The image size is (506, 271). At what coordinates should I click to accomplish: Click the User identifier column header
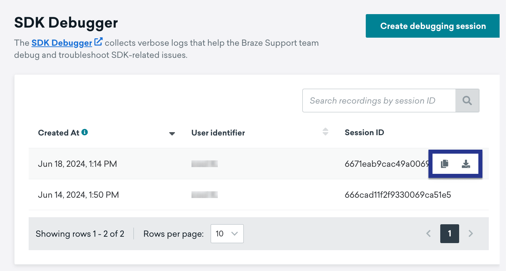coord(218,133)
